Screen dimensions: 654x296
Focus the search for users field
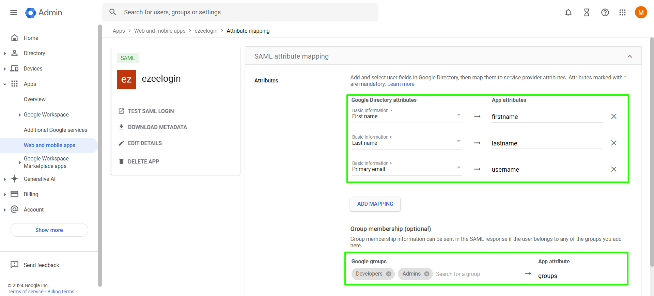240,12
